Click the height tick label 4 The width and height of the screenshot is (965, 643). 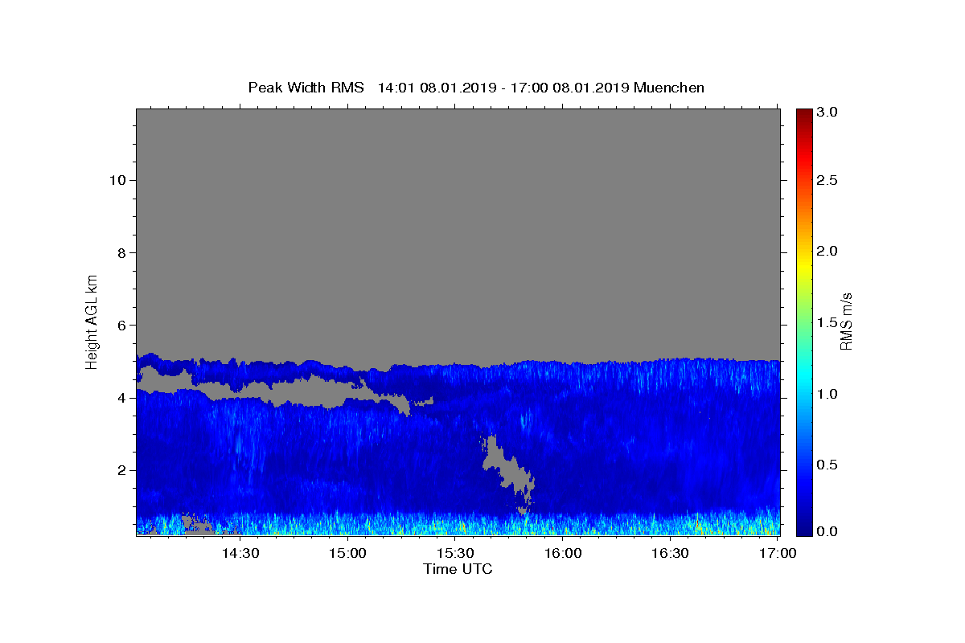click(x=120, y=398)
